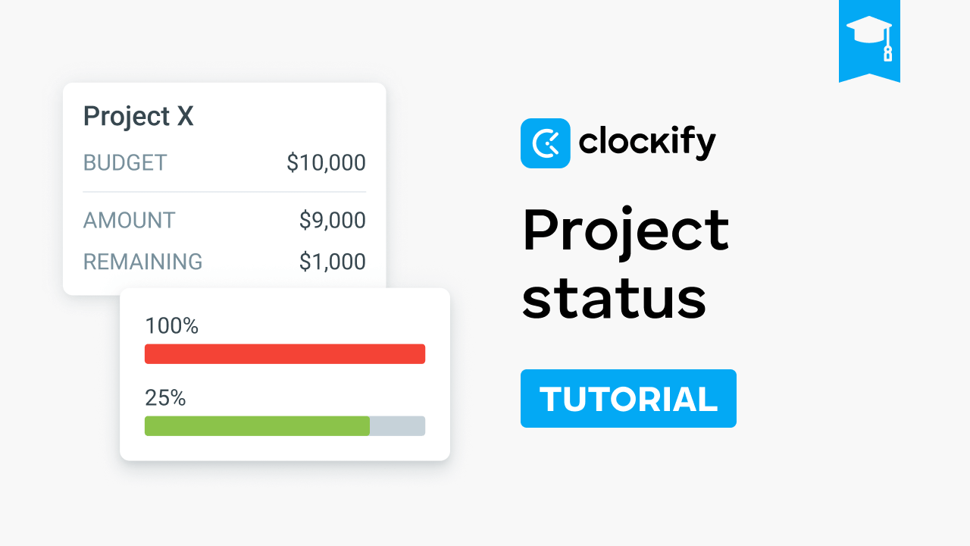This screenshot has width=970, height=546.
Task: Click the REMAINING label
Action: (x=142, y=262)
